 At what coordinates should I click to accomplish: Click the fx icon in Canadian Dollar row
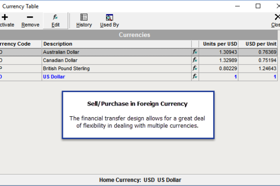[195, 60]
